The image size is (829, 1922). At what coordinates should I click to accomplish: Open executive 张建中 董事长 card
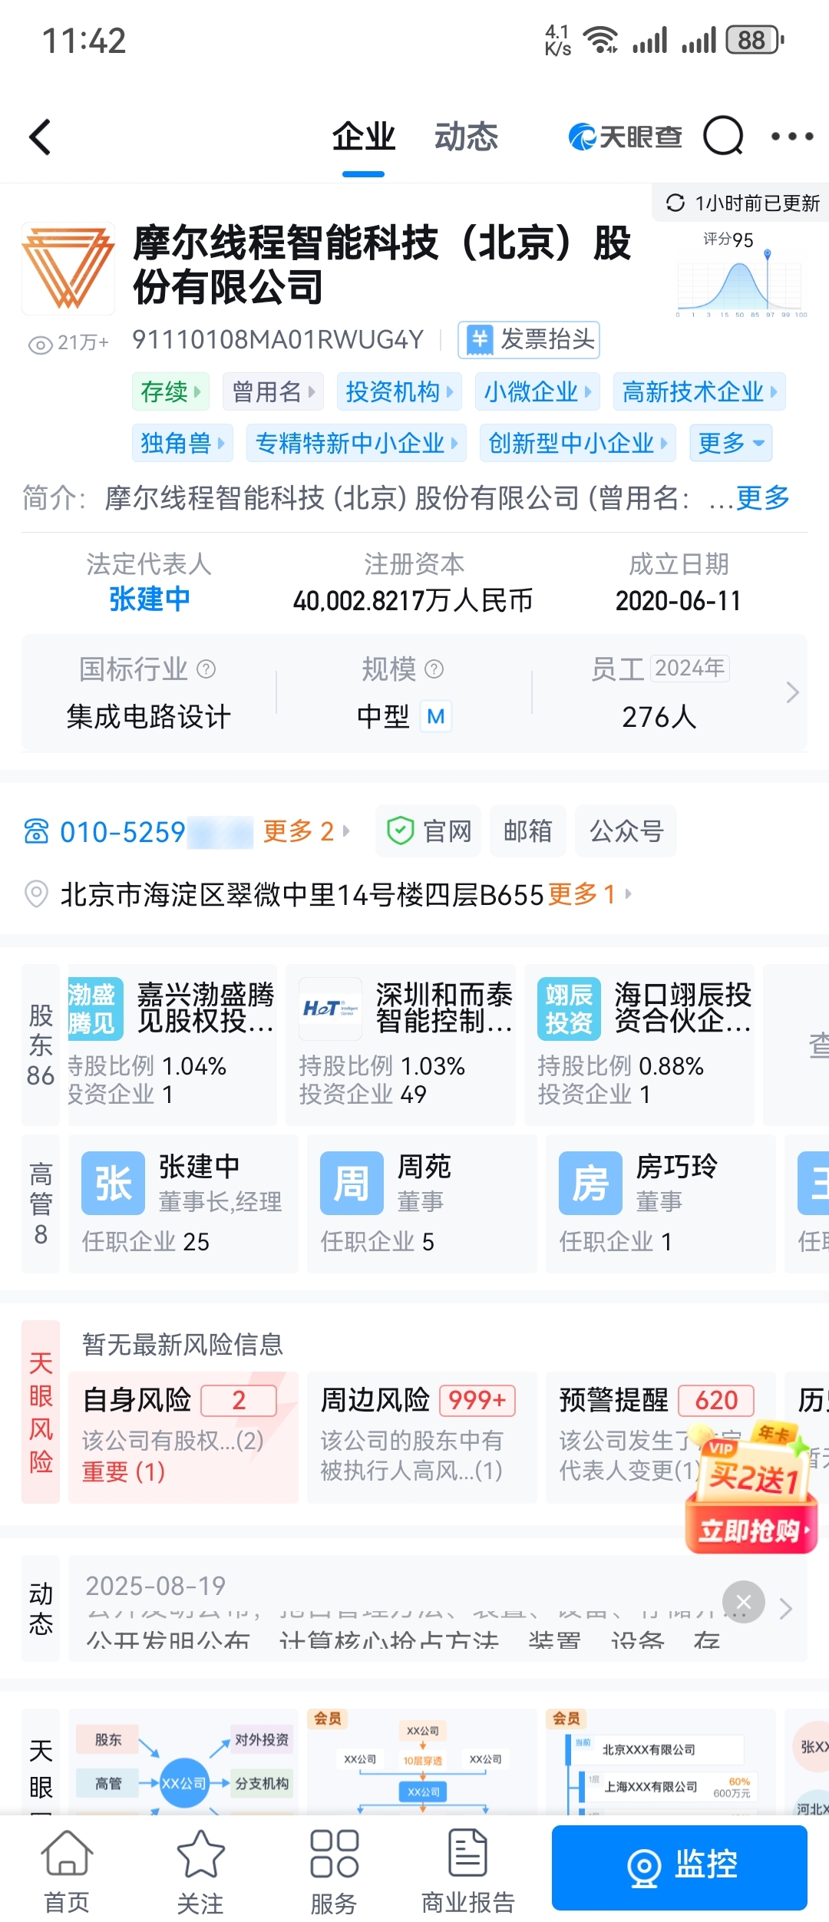pyautogui.click(x=183, y=1204)
